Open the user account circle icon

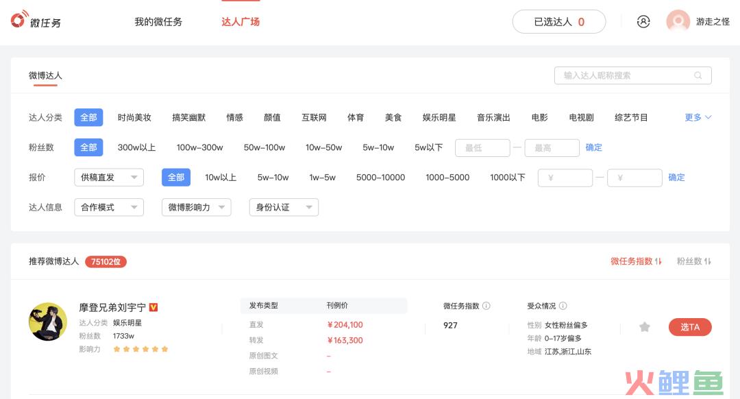[643, 21]
